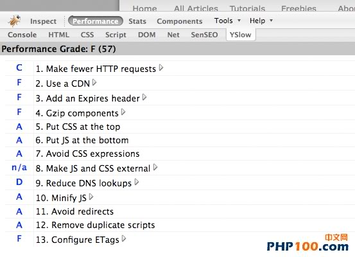Expand 'Add an Expires header' arrow
The image size is (355, 257).
(144, 98)
